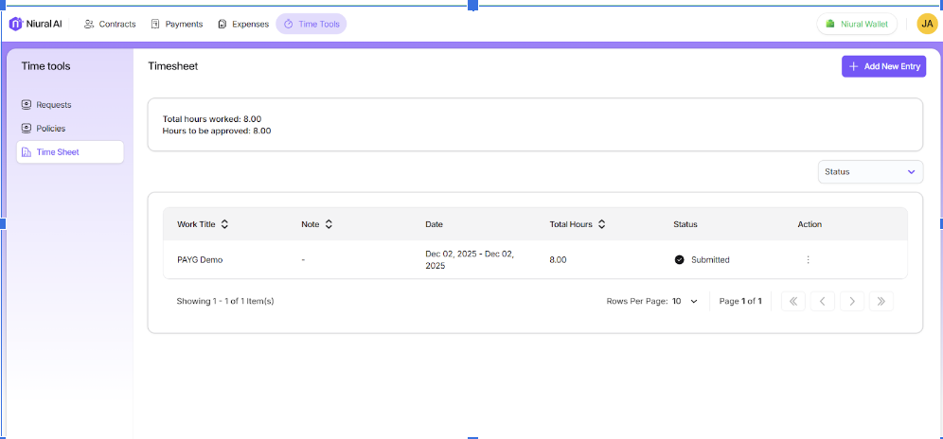Screen dimensions: 943x439
Task: Click the JA user avatar
Action: click(x=927, y=24)
